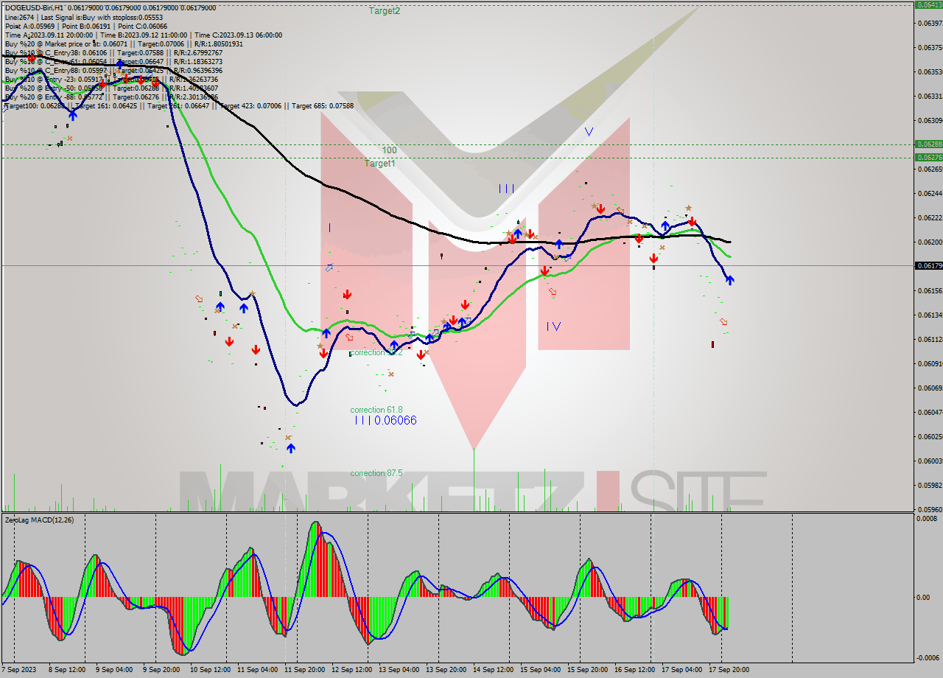943x678 pixels.
Task: Click the green 0.06288 price level tag
Action: [x=928, y=144]
